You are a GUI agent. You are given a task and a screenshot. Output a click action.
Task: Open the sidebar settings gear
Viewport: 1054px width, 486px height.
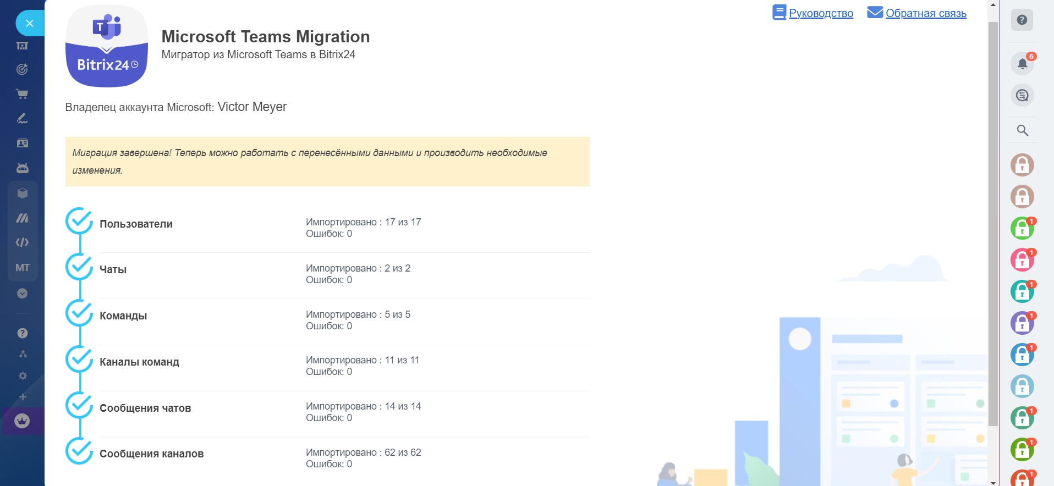tap(23, 376)
